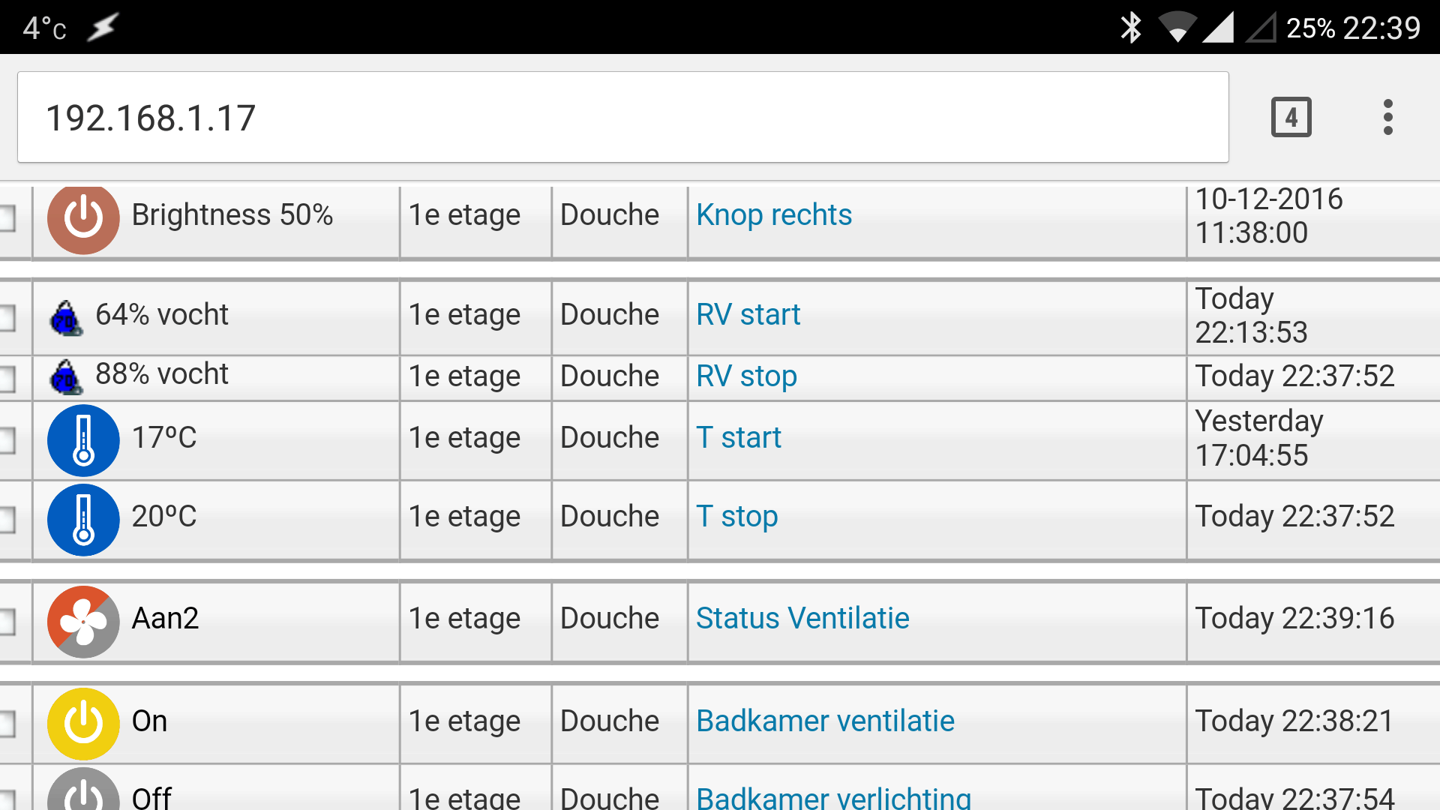Tap the Aan2 ventilation fan icon
This screenshot has width=1440, height=810.
click(83, 621)
